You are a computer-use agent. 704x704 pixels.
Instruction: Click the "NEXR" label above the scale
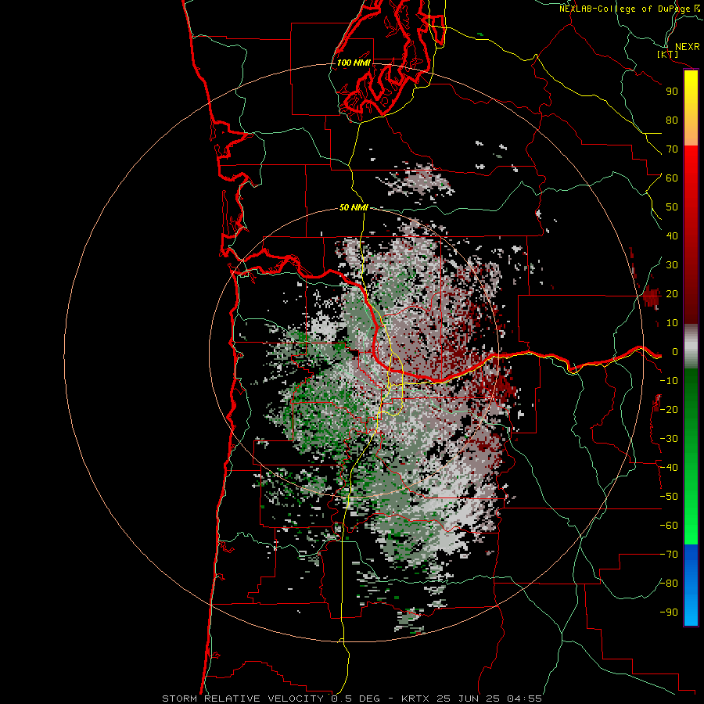click(688, 47)
